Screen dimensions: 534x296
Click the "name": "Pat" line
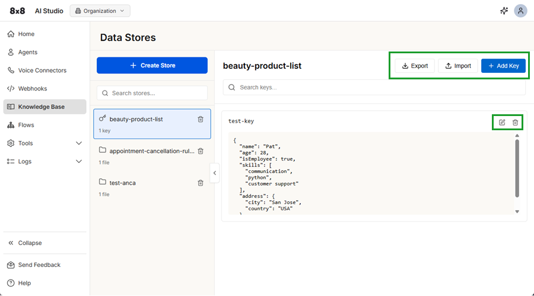pyautogui.click(x=260, y=146)
